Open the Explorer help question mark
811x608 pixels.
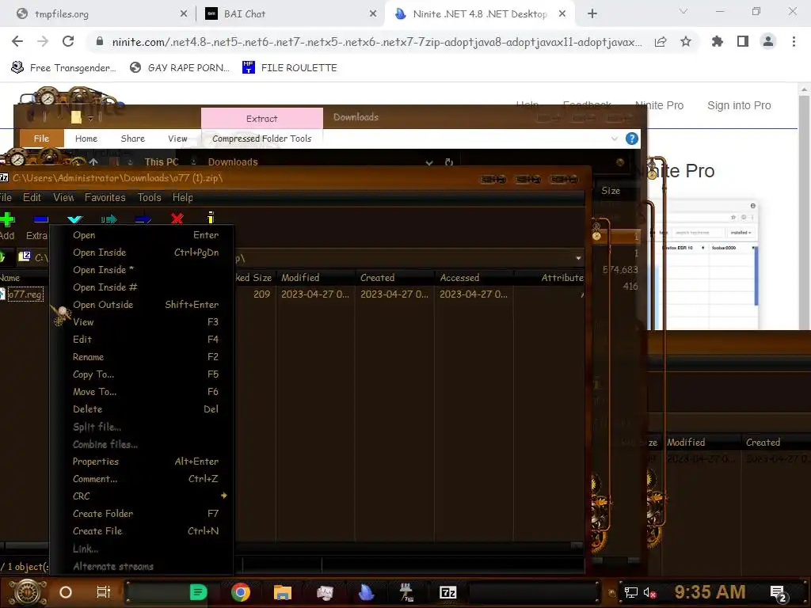pyautogui.click(x=631, y=139)
